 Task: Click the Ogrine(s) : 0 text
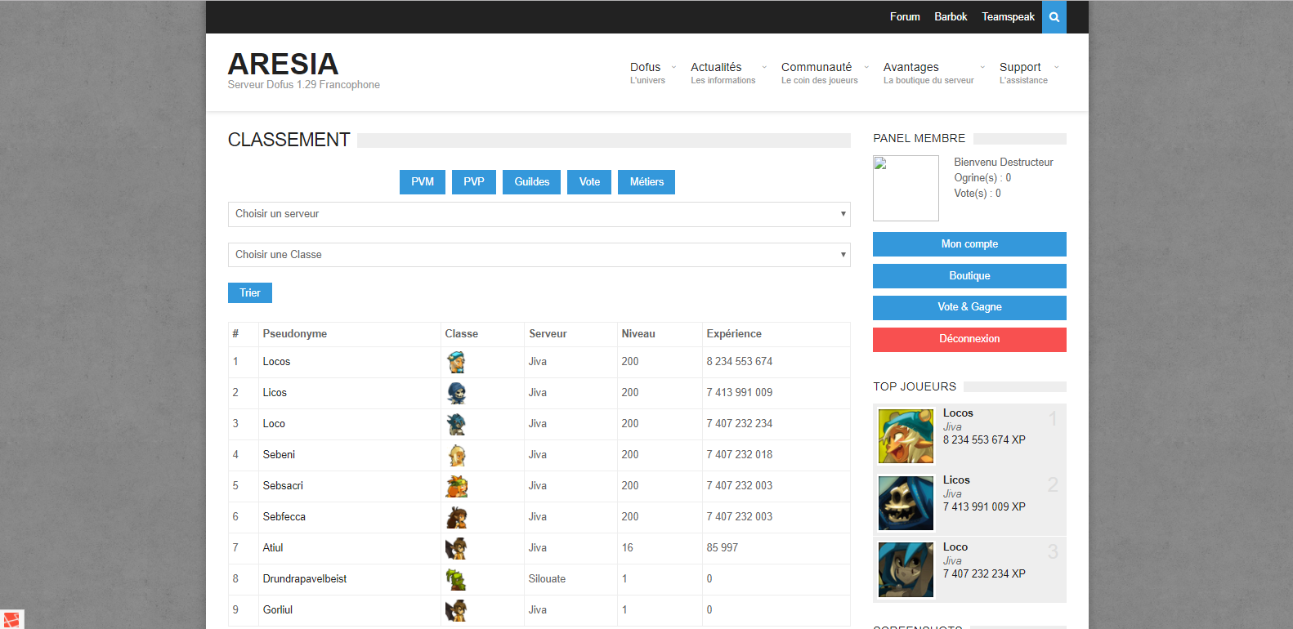(982, 178)
